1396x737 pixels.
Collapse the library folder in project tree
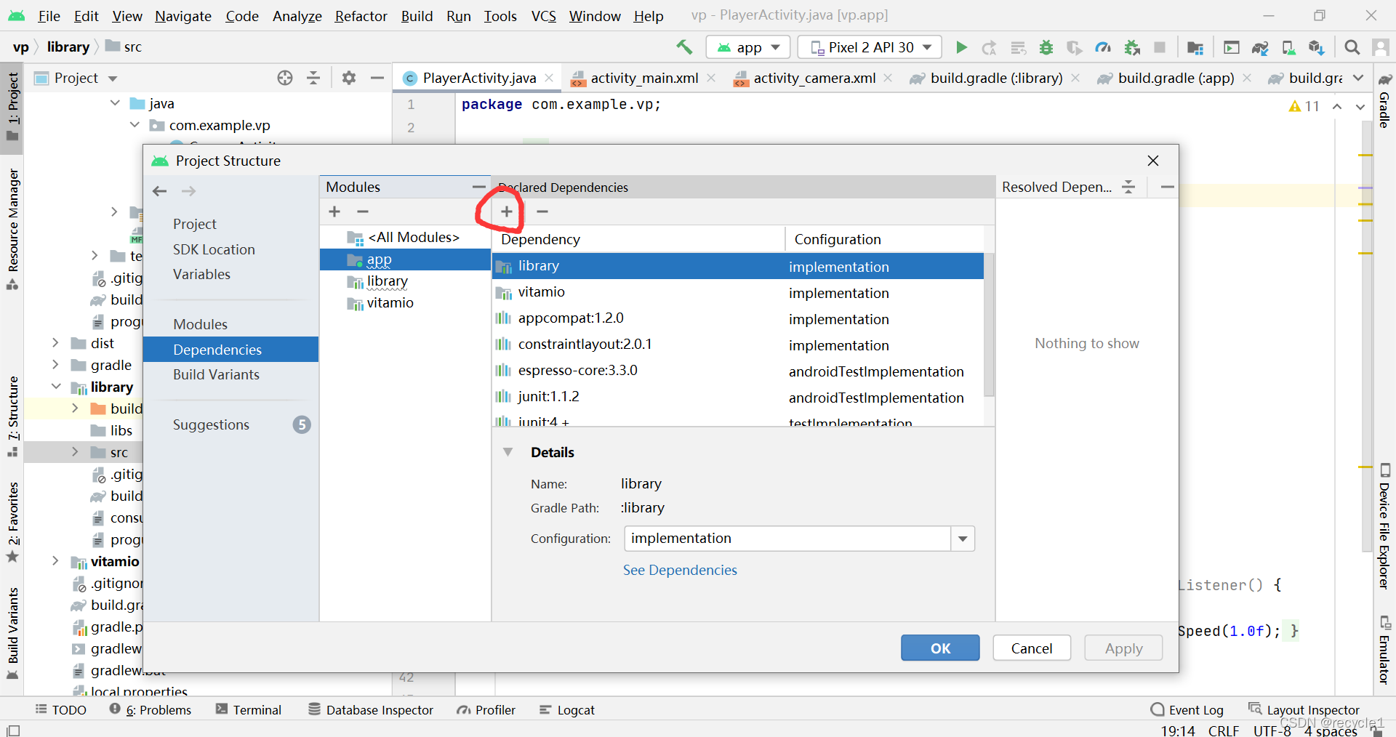click(x=56, y=386)
